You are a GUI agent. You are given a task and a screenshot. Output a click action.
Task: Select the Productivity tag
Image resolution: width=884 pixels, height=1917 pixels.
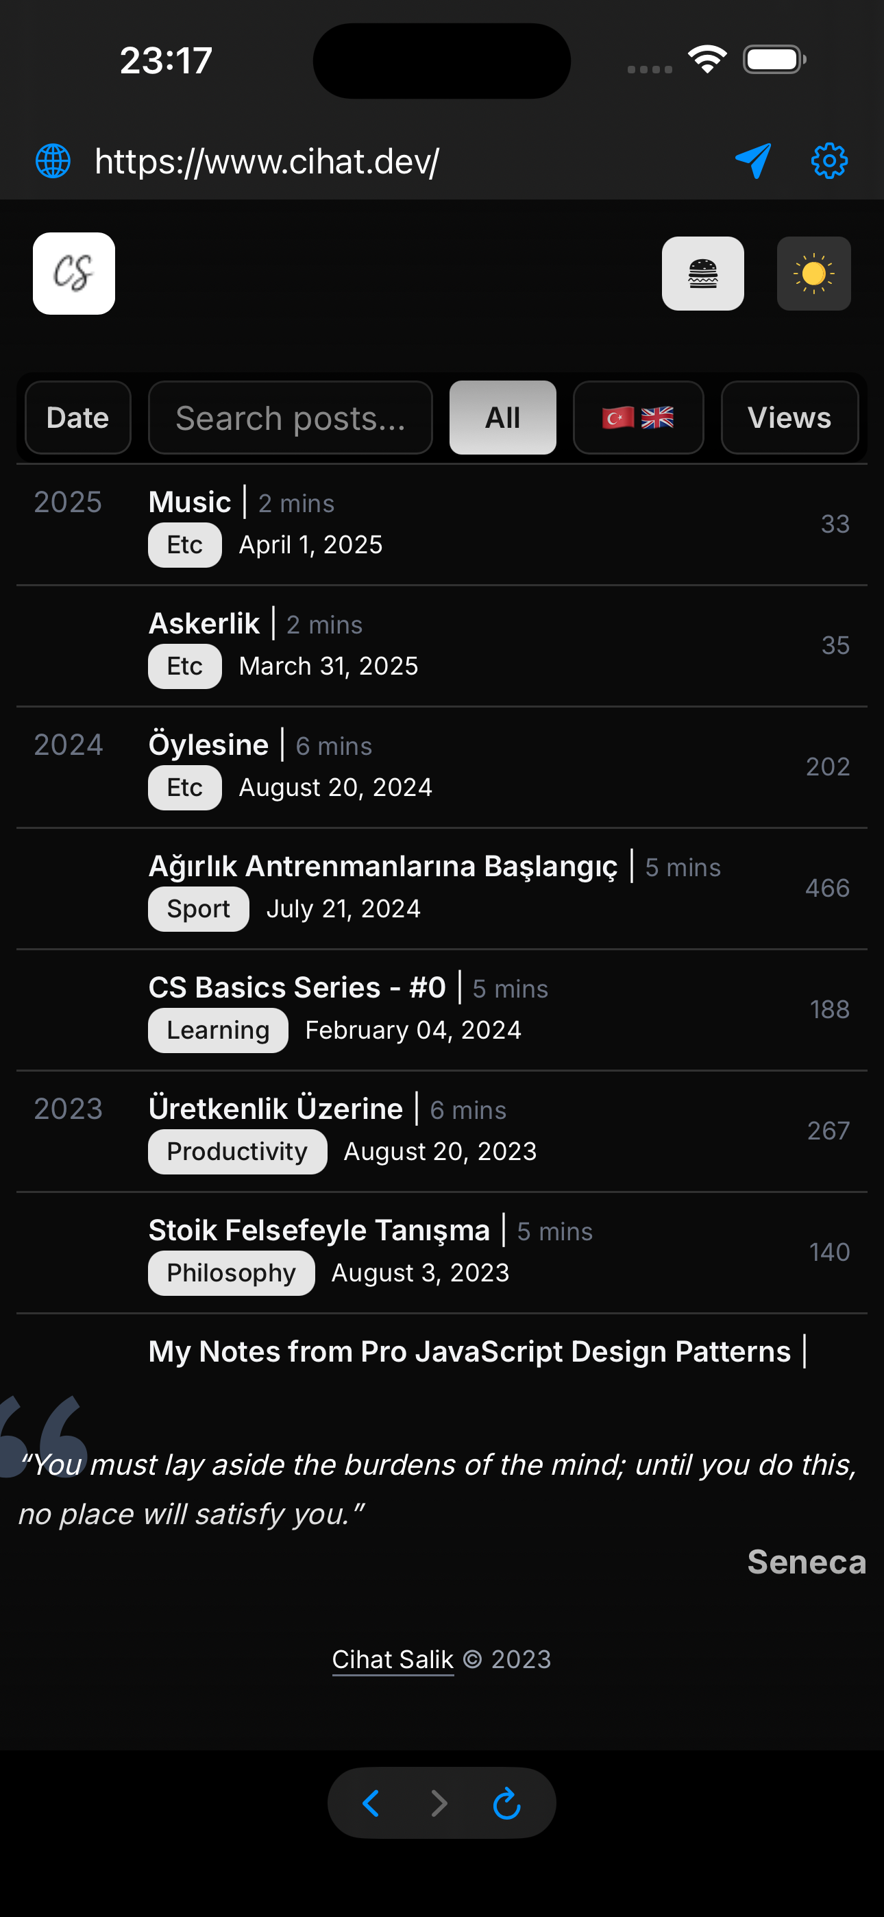tap(237, 1151)
